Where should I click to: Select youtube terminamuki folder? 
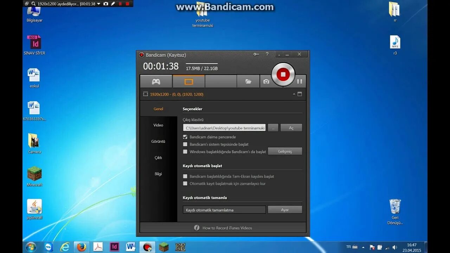click(x=202, y=15)
